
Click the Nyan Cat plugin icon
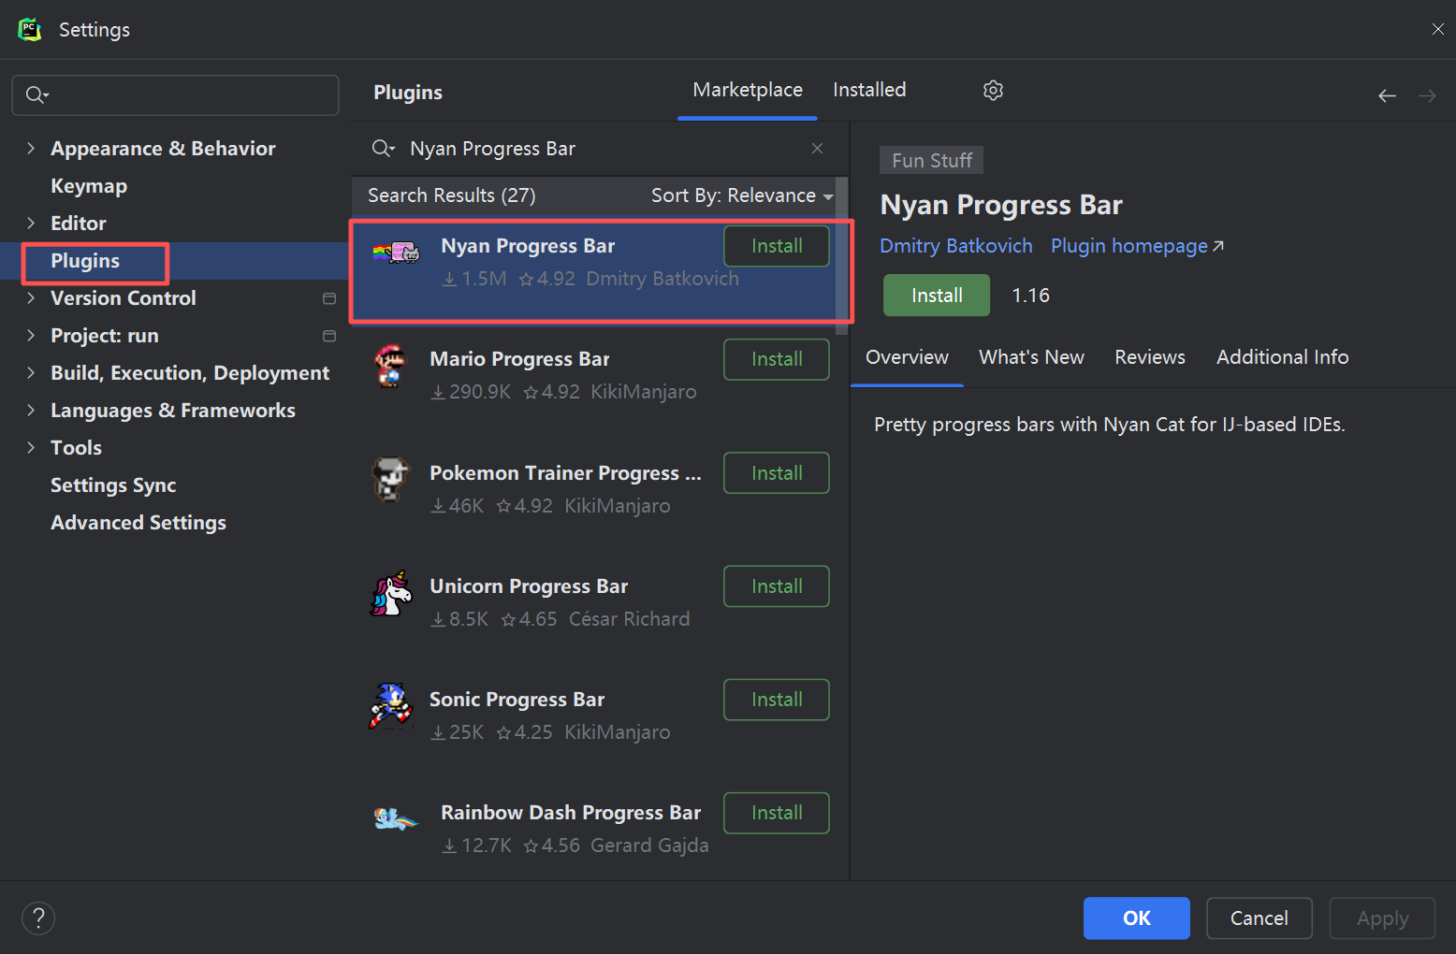[396, 253]
